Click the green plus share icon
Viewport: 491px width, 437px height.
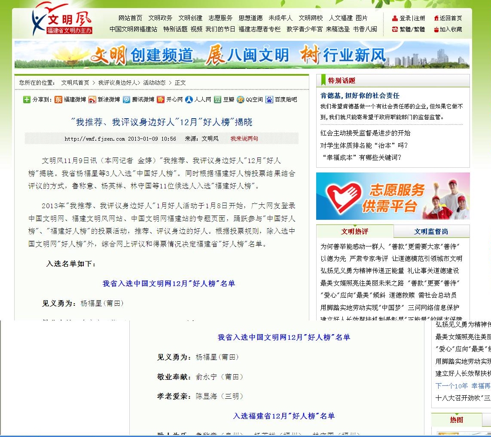pyautogui.click(x=27, y=100)
